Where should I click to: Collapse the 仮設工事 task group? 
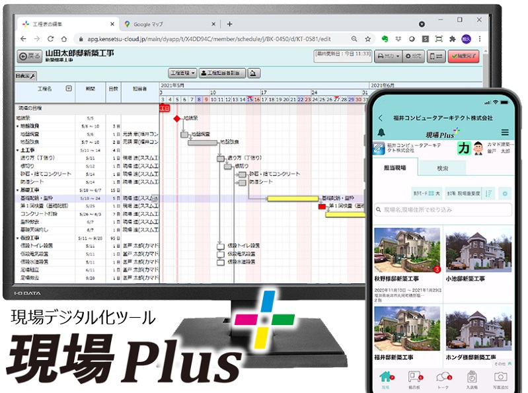pos(17,238)
